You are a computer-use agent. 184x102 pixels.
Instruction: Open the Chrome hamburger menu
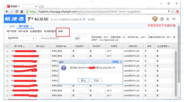coord(177,11)
